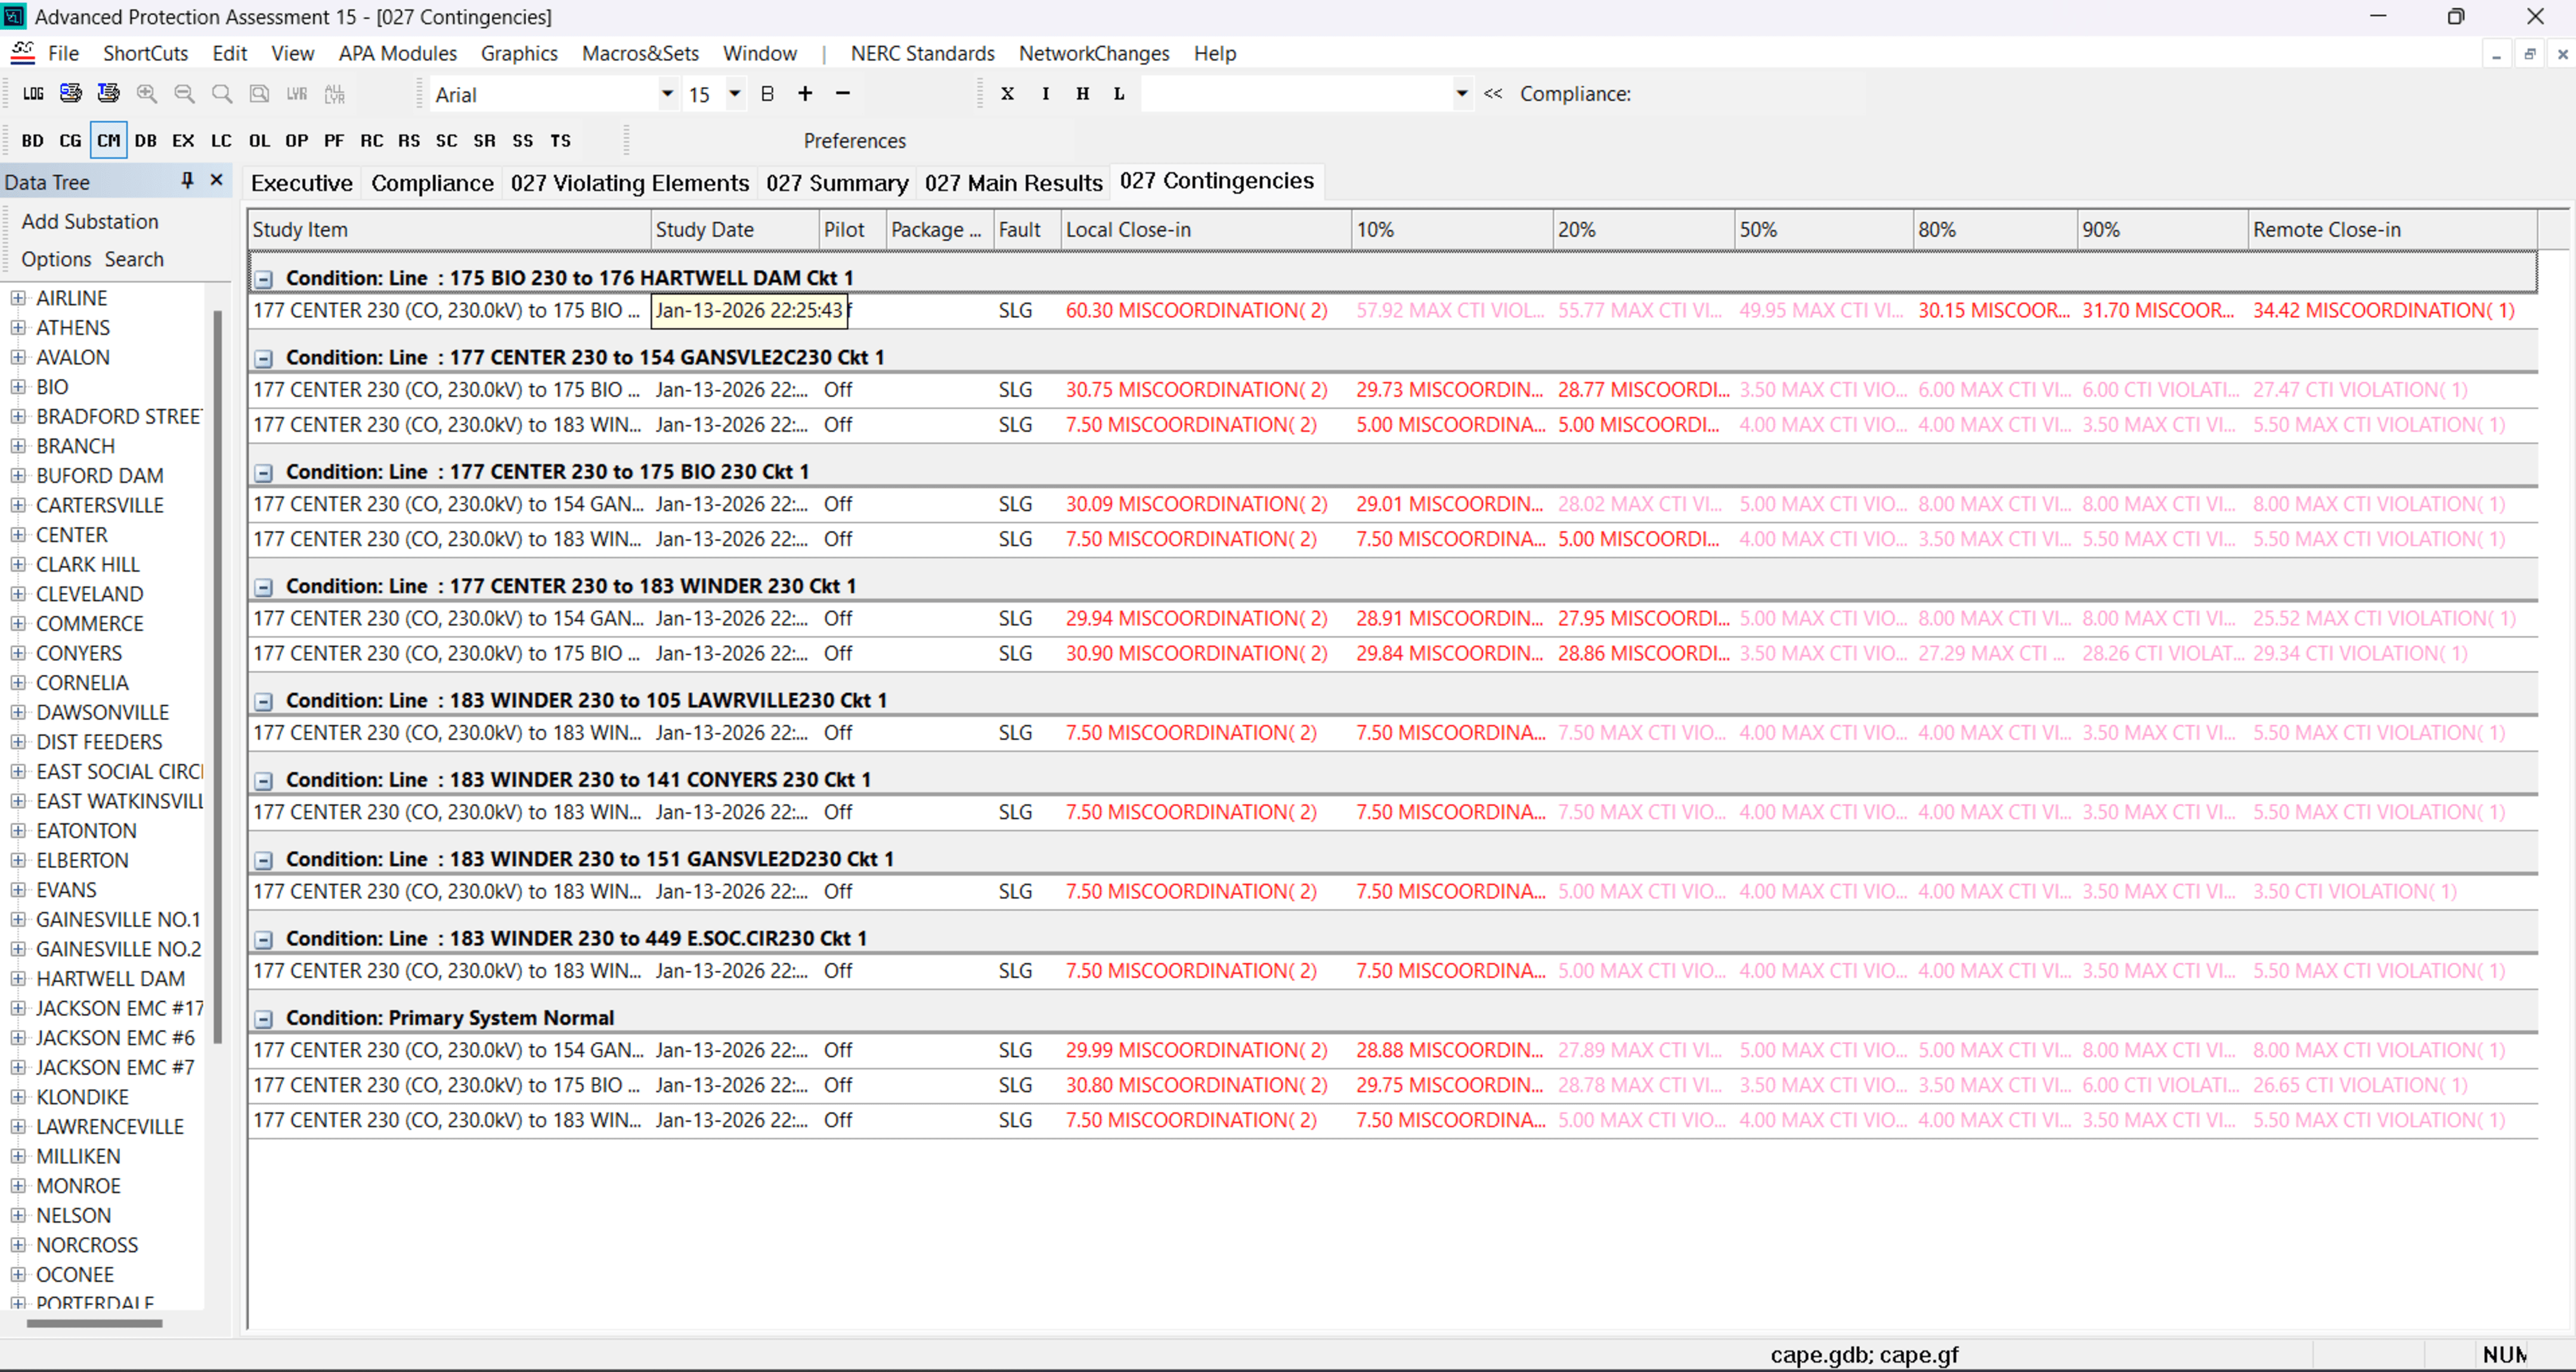Open the empty compliance combo box dropdown
Image resolution: width=2576 pixels, height=1372 pixels.
click(x=1462, y=94)
